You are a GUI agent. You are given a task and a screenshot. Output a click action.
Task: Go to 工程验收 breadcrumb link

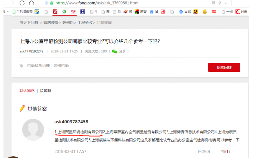pyautogui.click(x=85, y=23)
